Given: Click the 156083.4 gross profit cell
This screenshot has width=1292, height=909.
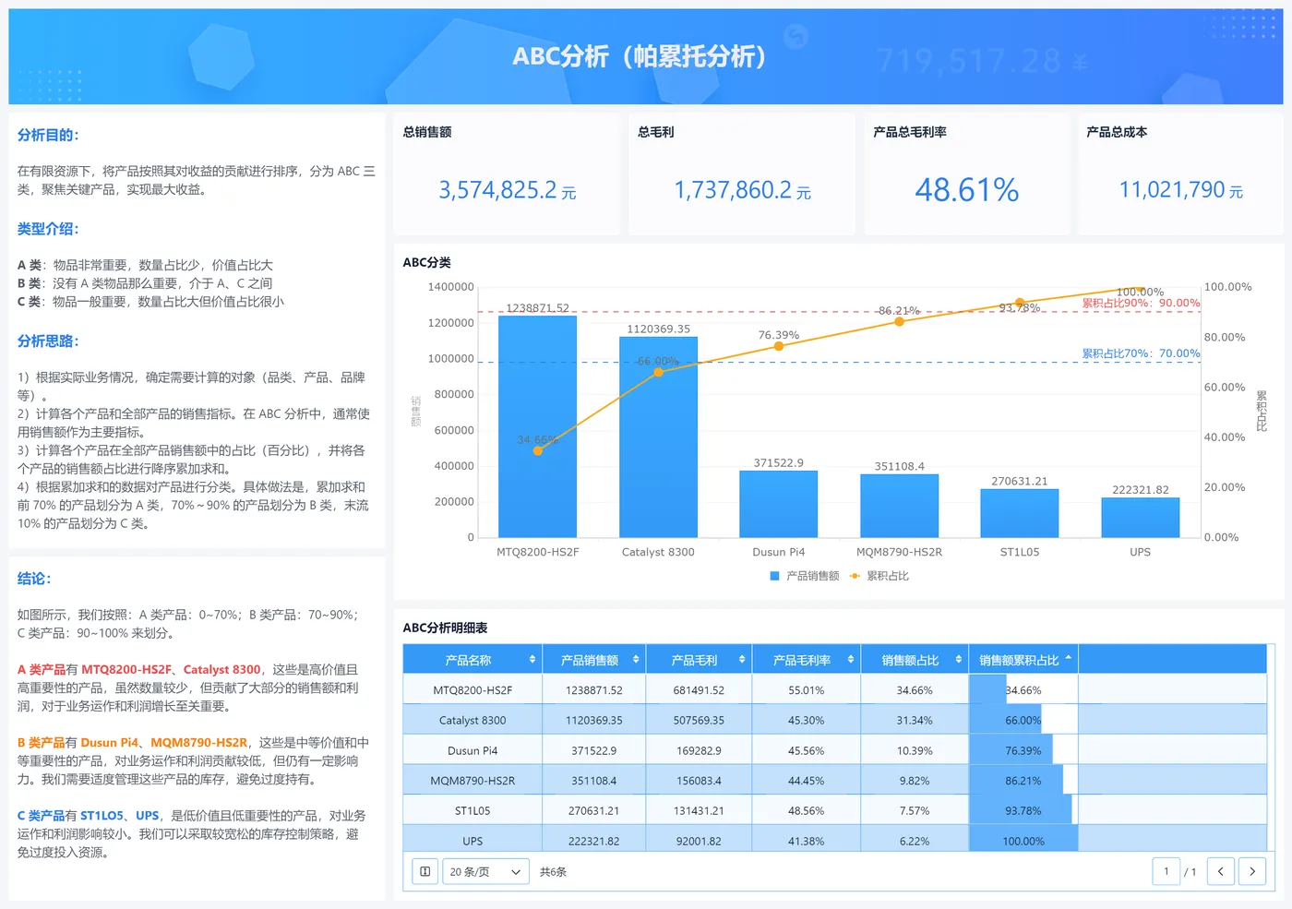Looking at the screenshot, I should [699, 781].
